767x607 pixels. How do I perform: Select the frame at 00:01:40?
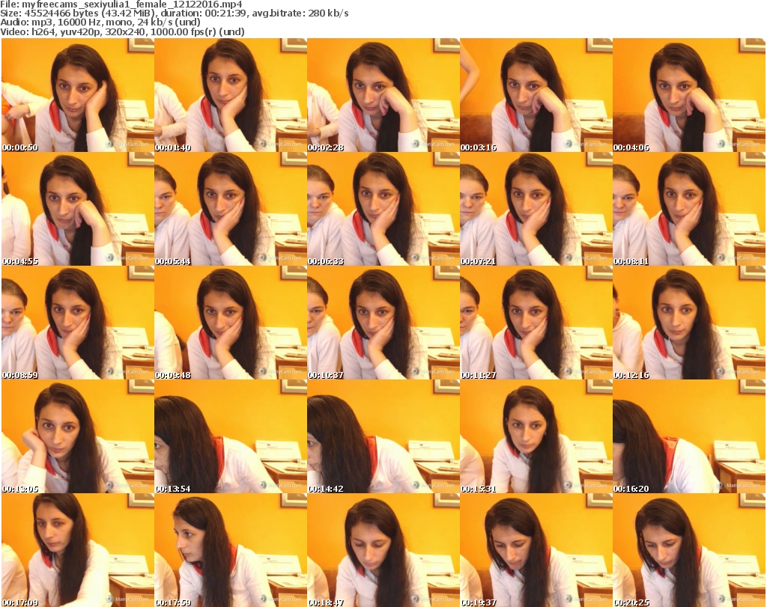pos(231,95)
